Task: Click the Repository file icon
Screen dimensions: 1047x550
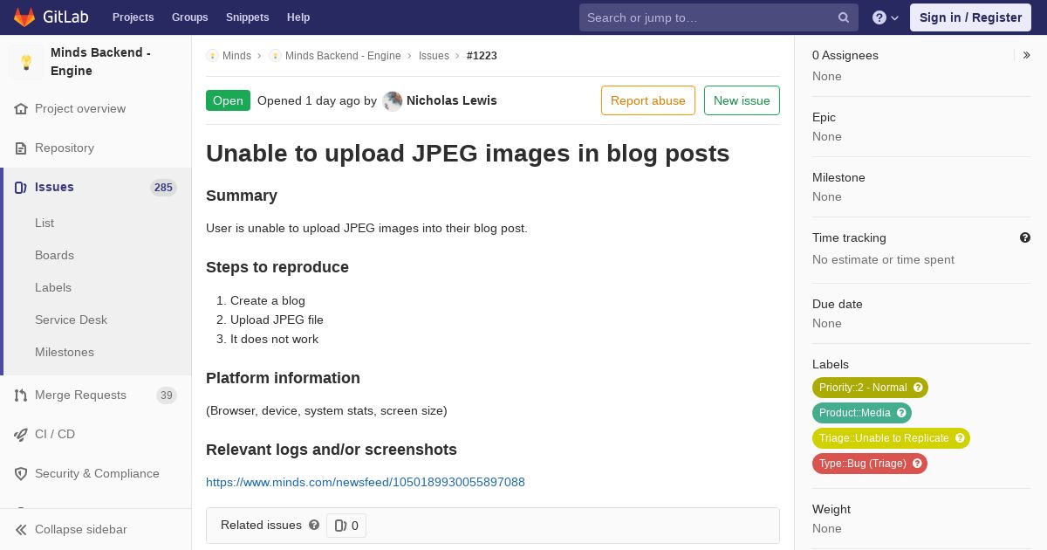Action: [x=21, y=148]
